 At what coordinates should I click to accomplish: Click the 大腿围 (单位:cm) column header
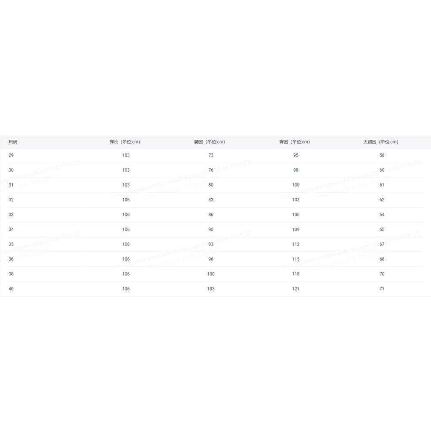coord(380,142)
